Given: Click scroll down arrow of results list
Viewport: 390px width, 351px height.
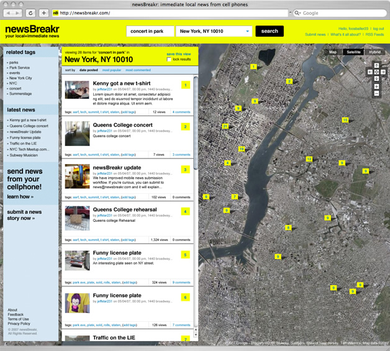Looking at the screenshot, I should [x=196, y=334].
